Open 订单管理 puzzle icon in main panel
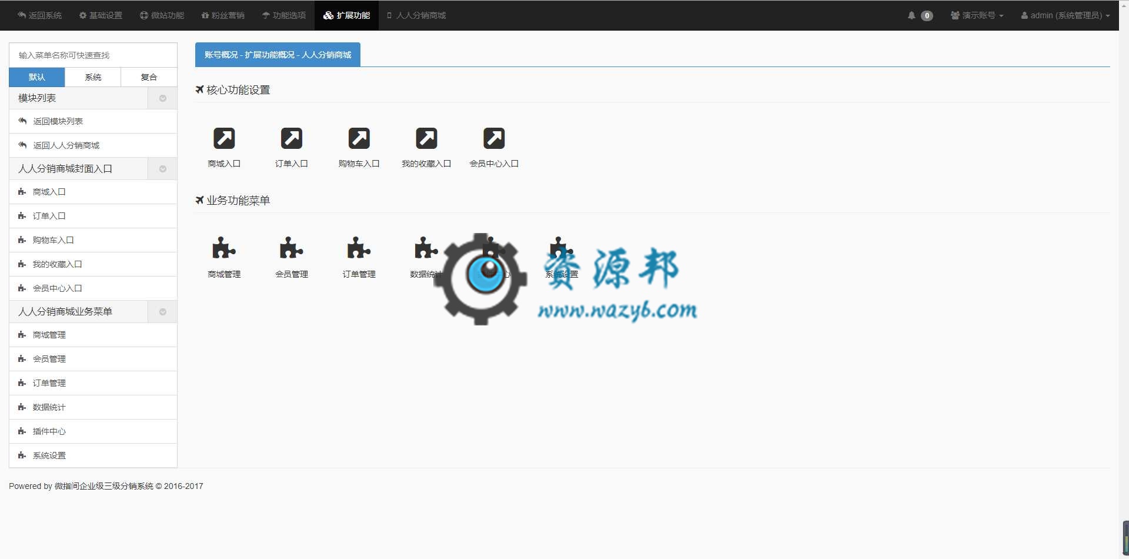The width and height of the screenshot is (1129, 559). point(359,248)
